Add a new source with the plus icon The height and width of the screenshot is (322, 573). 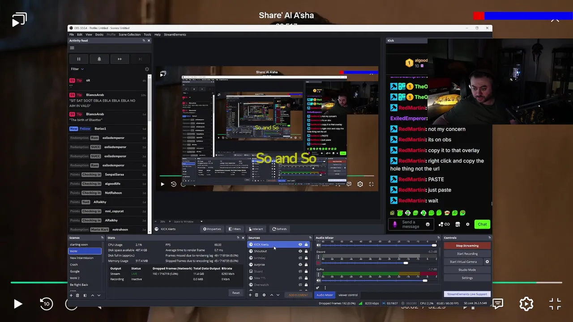(x=250, y=295)
